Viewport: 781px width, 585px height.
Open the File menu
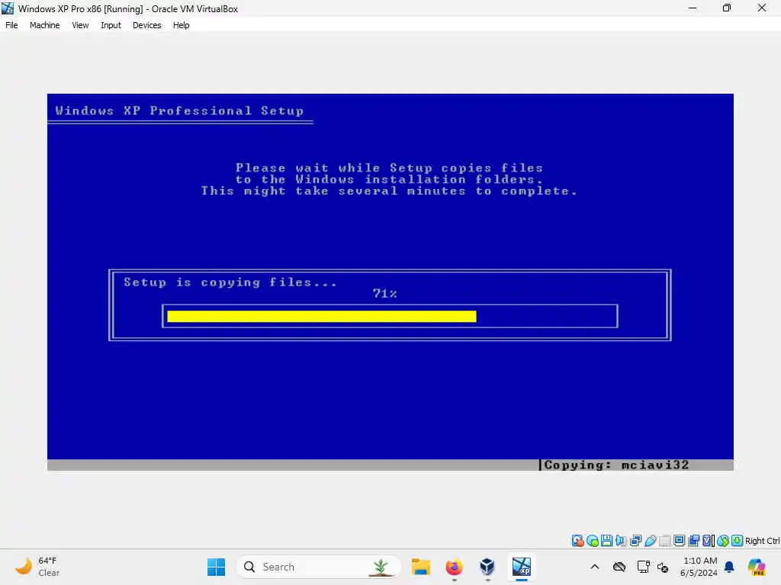coord(11,25)
